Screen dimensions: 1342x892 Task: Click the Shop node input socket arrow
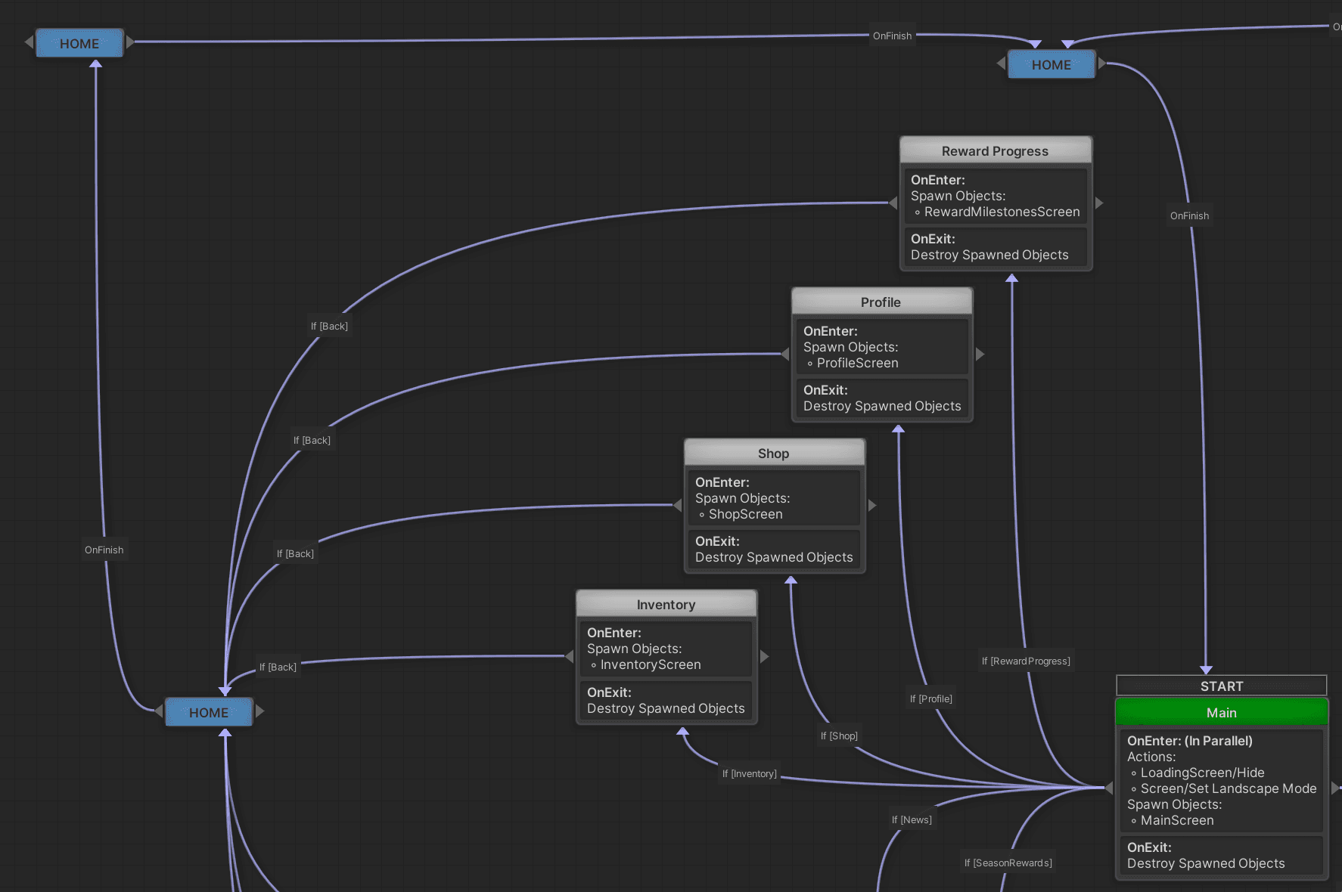[x=677, y=505]
